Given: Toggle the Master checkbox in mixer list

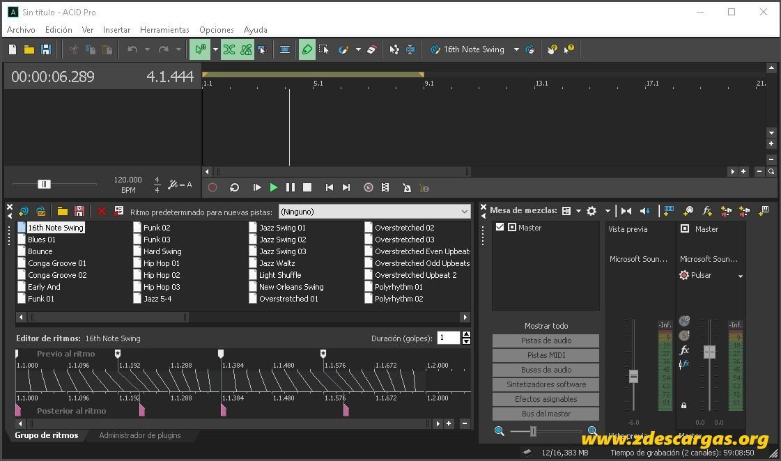Looking at the screenshot, I should coord(500,227).
